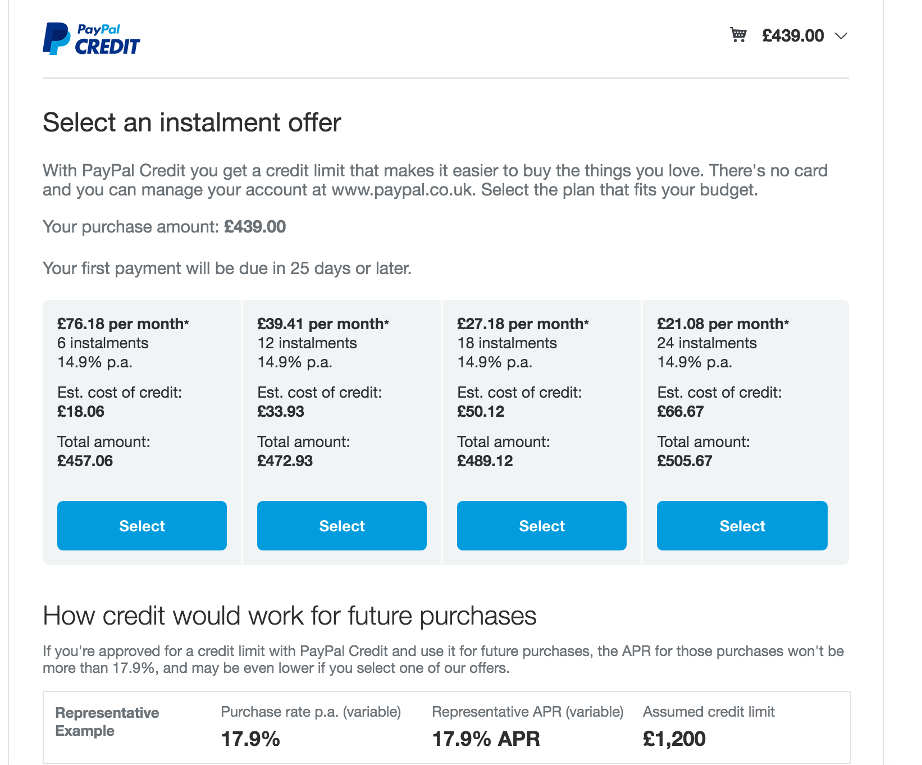Expand the cart total chevron
The height and width of the screenshot is (765, 922).
[x=841, y=36]
